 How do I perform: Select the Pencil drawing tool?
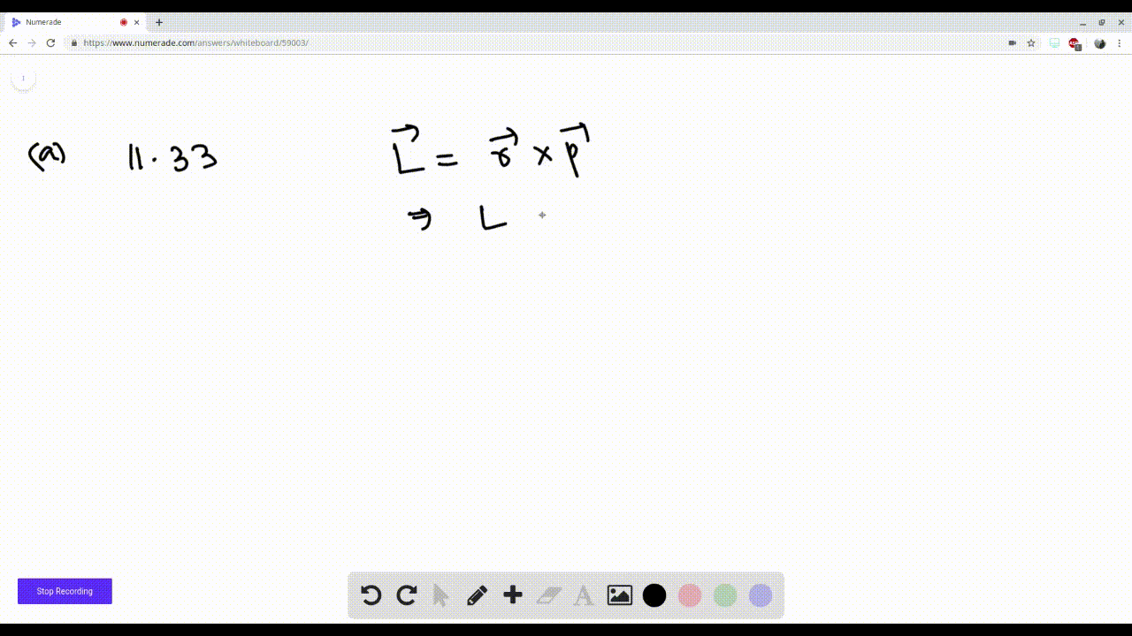[x=477, y=595]
